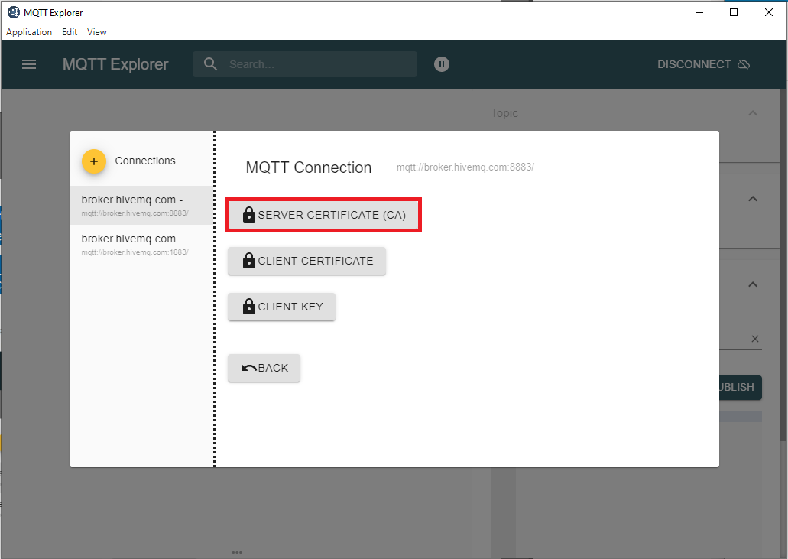788x559 pixels.
Task: Click the yellow add connection plus button
Action: (x=94, y=161)
